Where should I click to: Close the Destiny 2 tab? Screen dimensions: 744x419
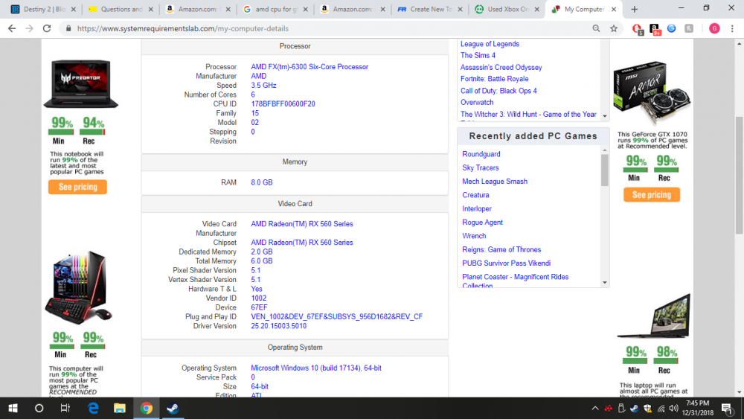[x=73, y=9]
